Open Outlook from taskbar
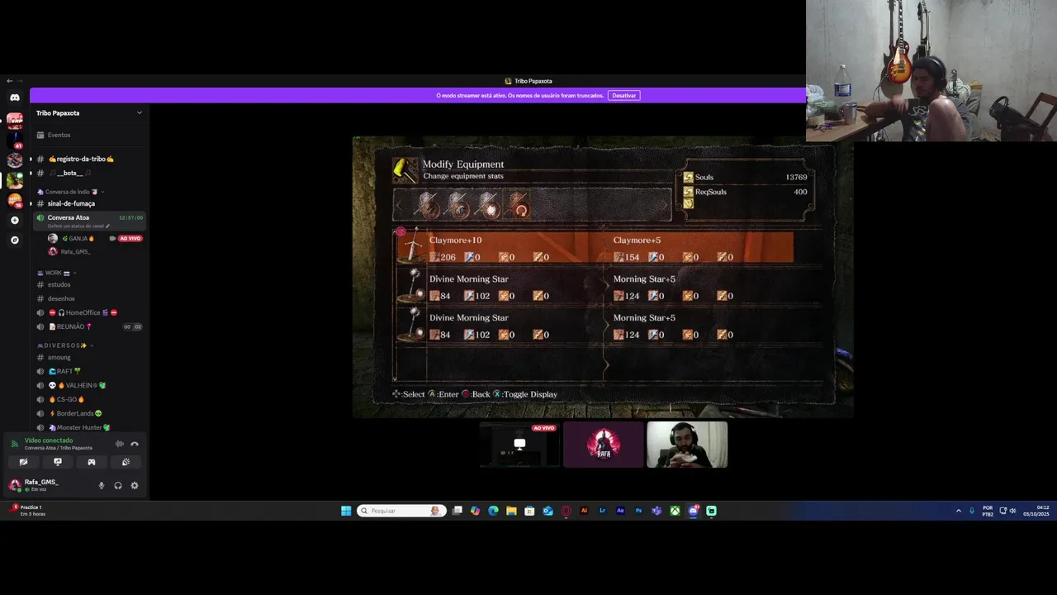Screen dimensions: 1057x595 tap(547, 511)
